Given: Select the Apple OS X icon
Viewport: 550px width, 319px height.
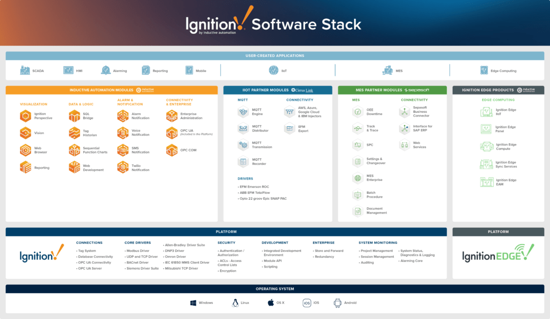Looking at the screenshot, I should coord(271,302).
